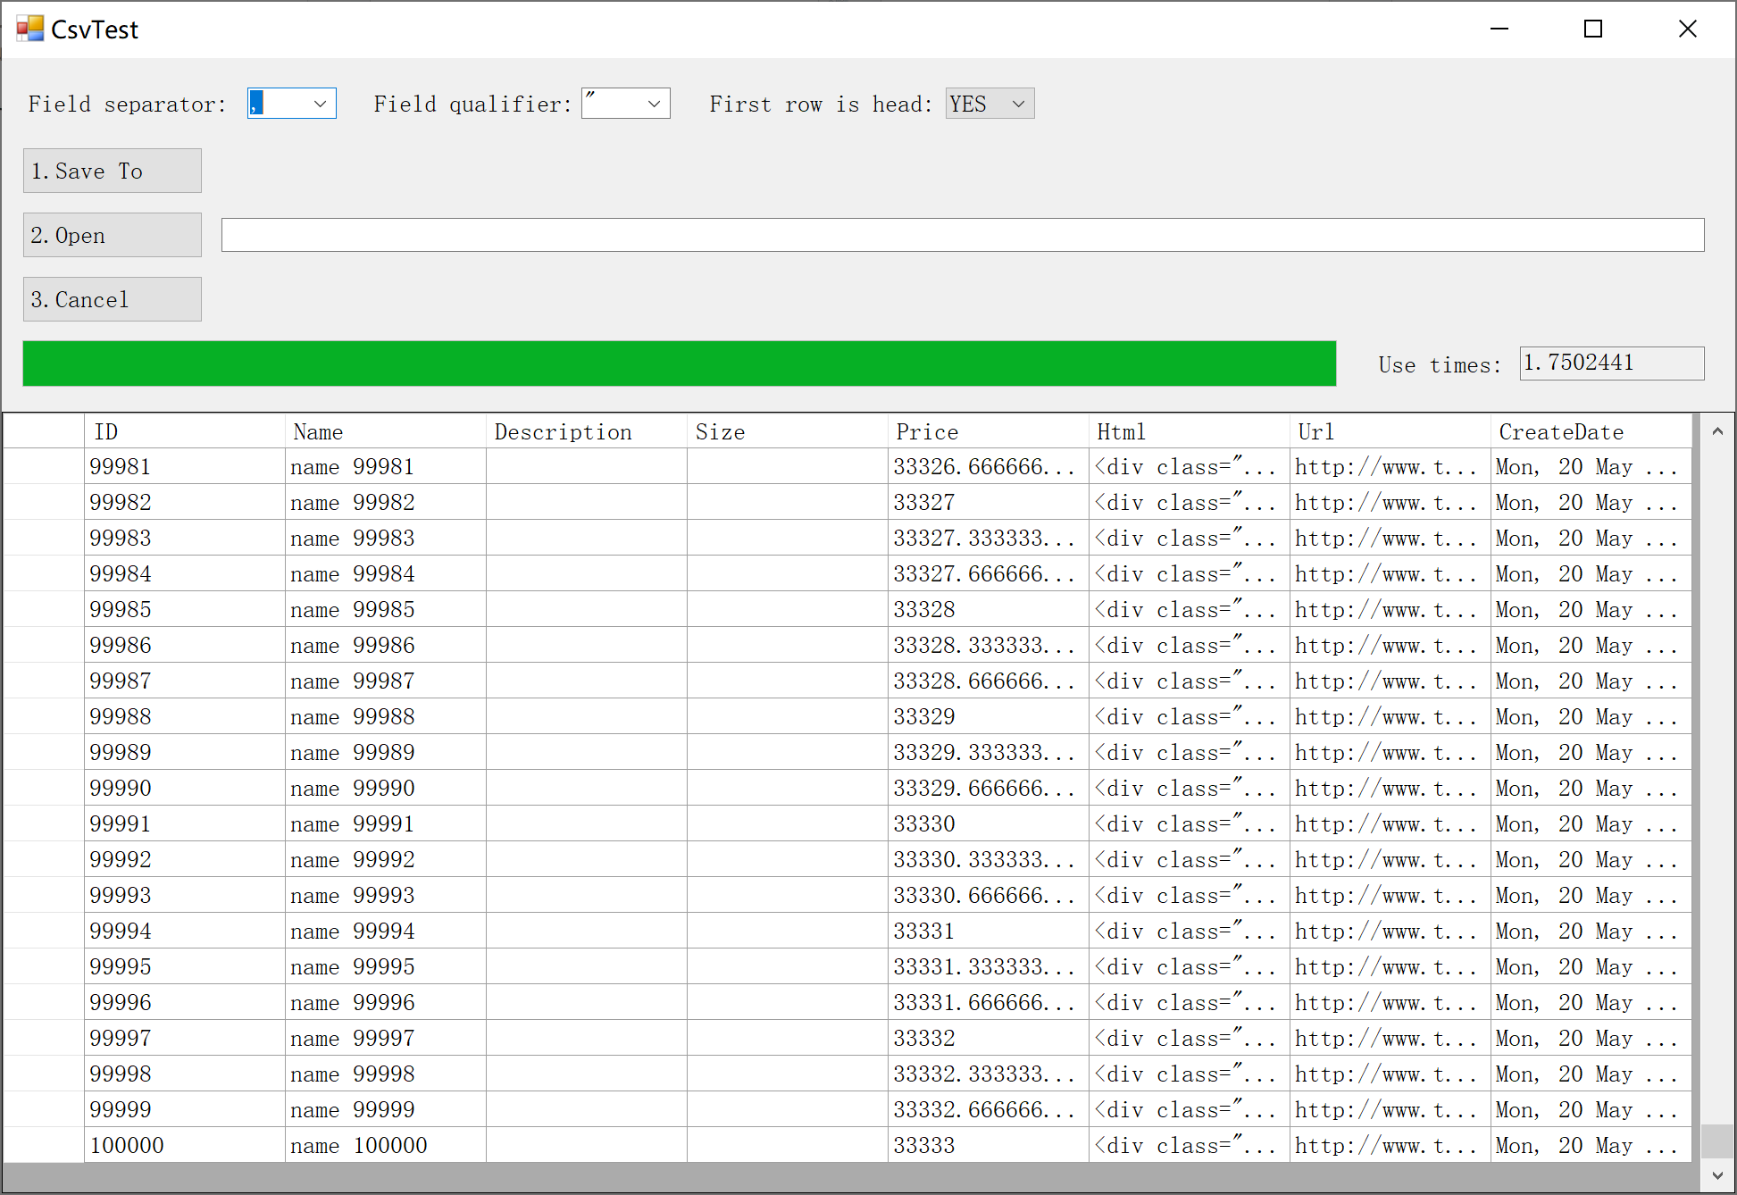Click scrollbar up arrow on the grid

pos(1716,431)
